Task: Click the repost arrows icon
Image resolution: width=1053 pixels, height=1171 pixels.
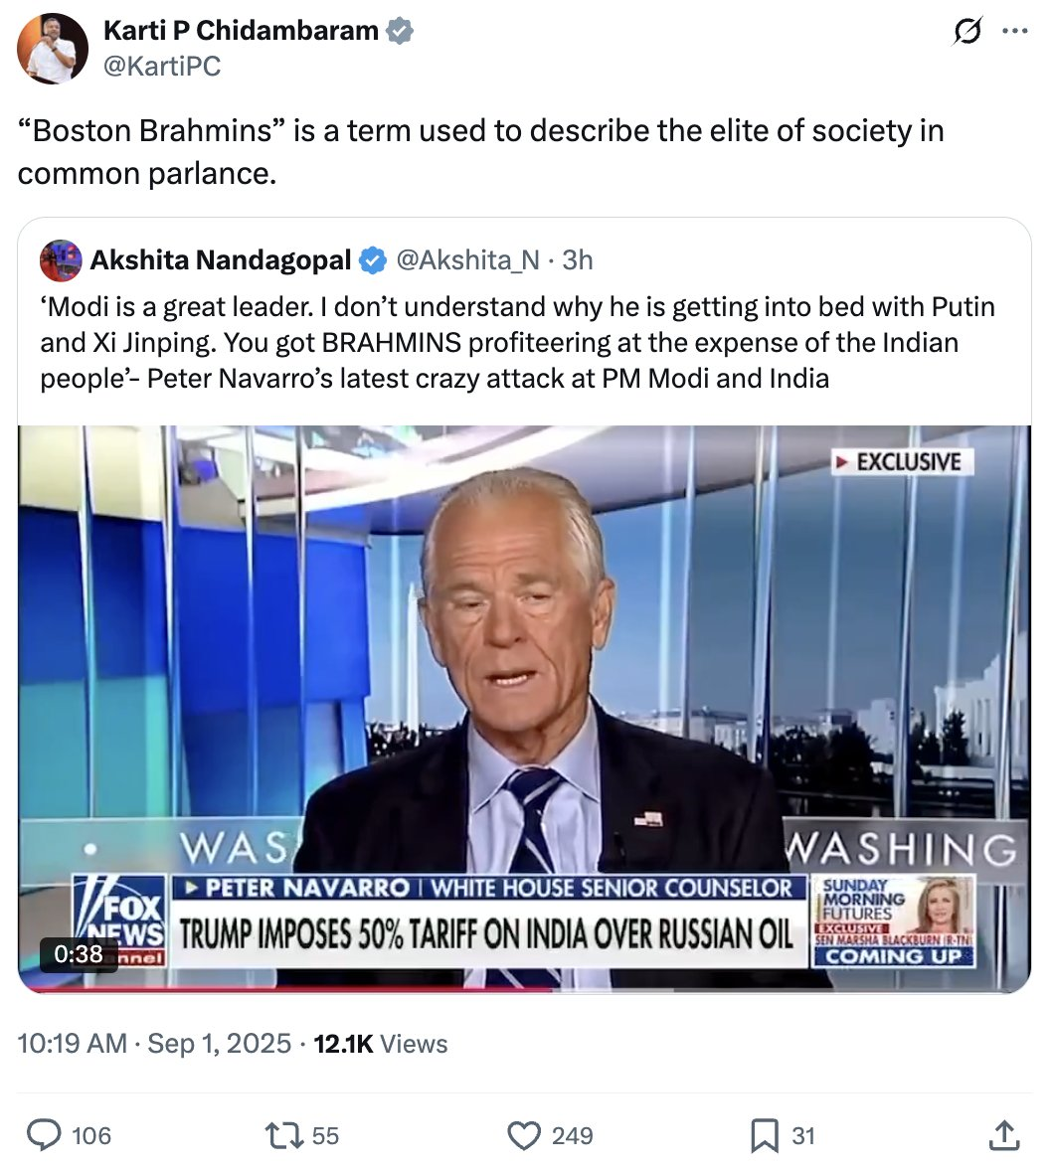Action: [x=284, y=1135]
